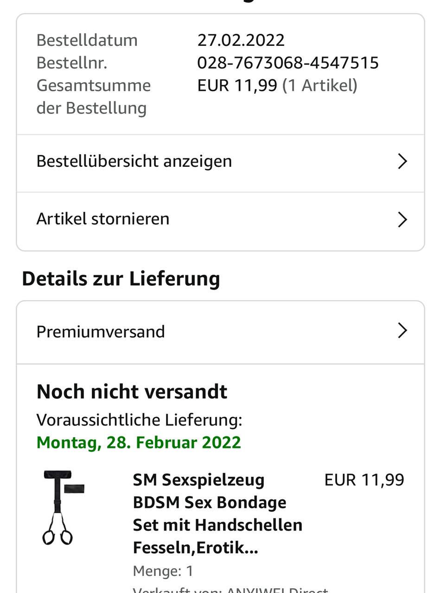Open the SM Sexspielzeug product title link
The width and height of the screenshot is (441, 593).
[217, 514]
